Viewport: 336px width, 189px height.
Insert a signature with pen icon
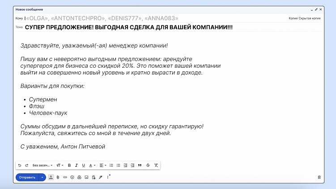coord(101,177)
